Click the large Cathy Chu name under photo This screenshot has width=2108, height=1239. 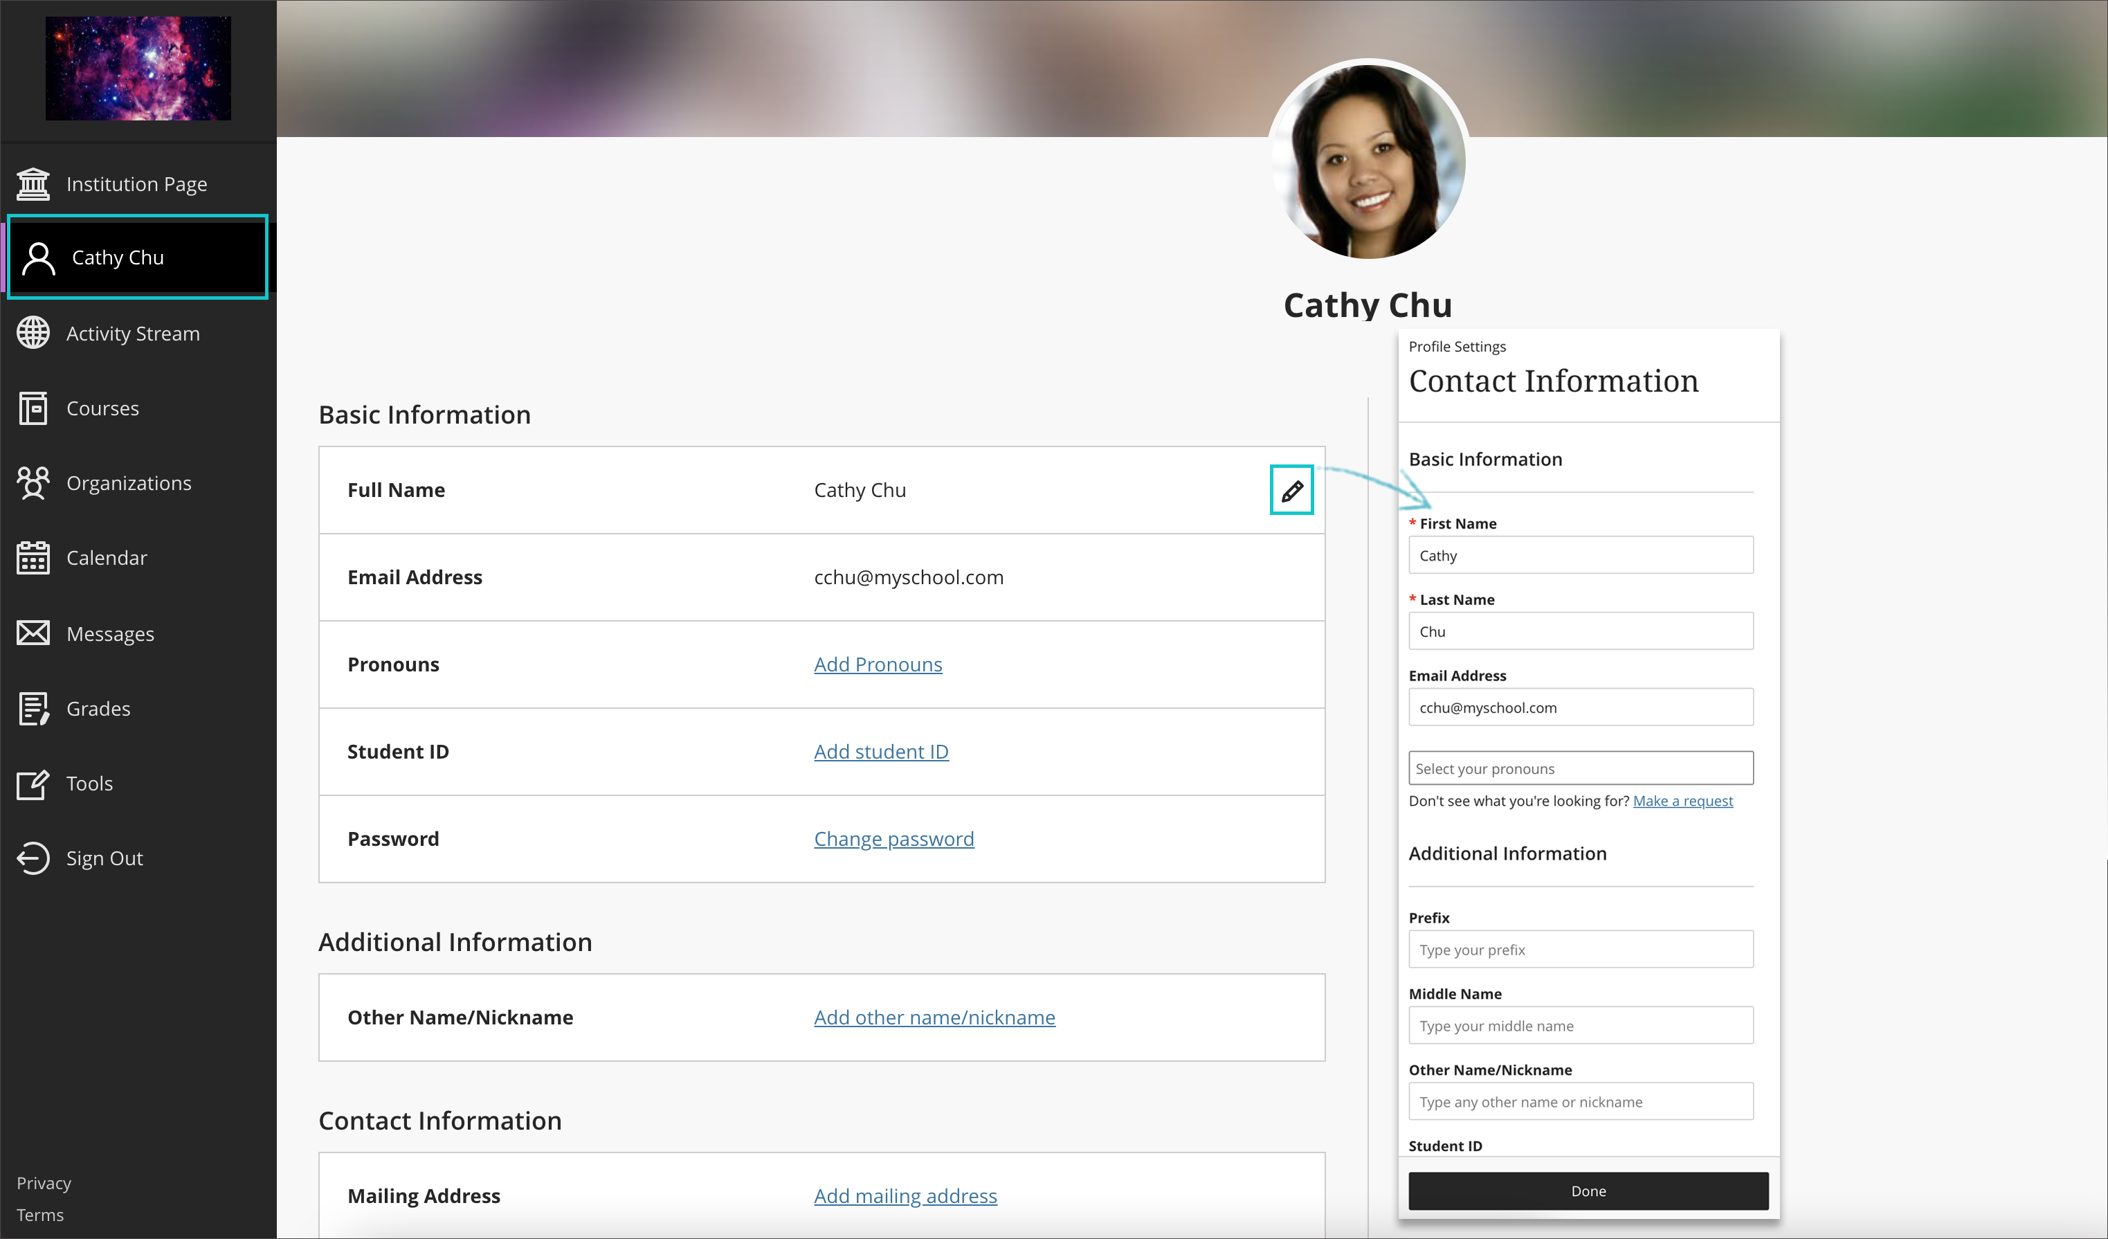1368,305
